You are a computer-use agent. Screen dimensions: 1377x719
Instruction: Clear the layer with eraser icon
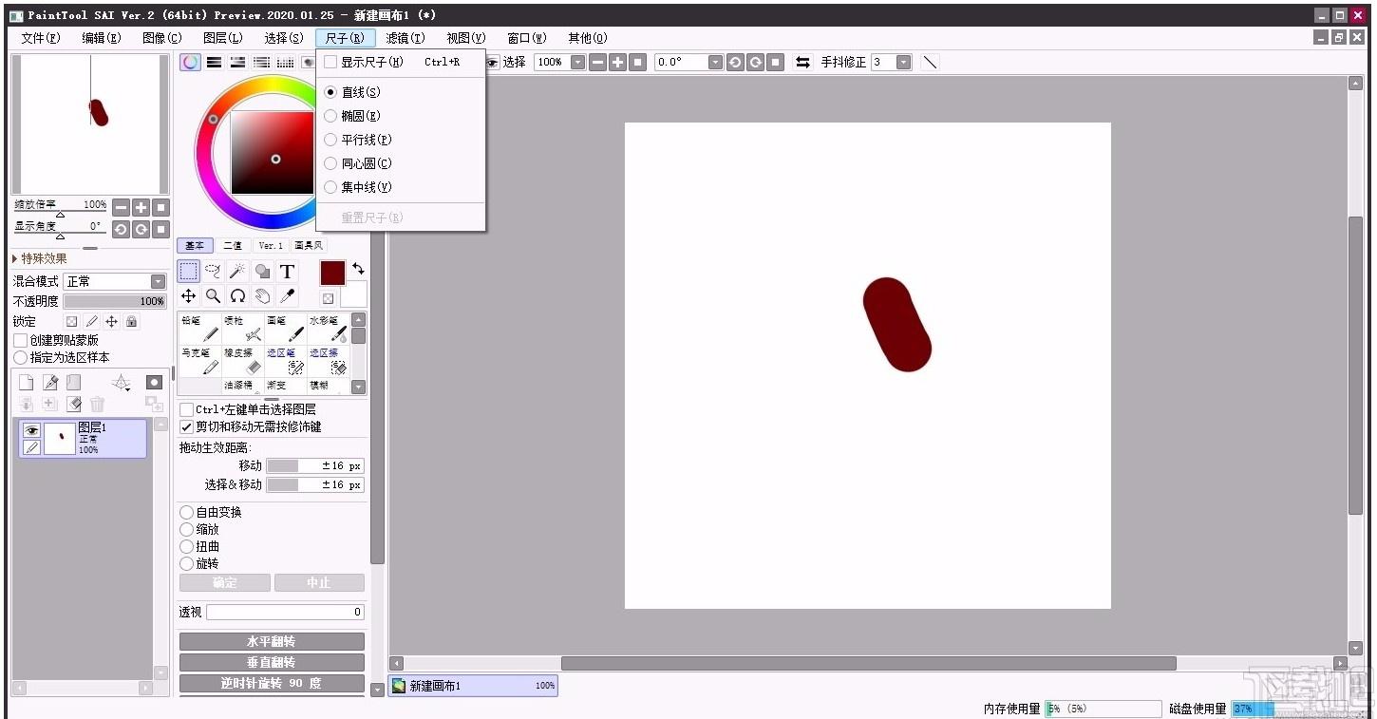pos(74,405)
